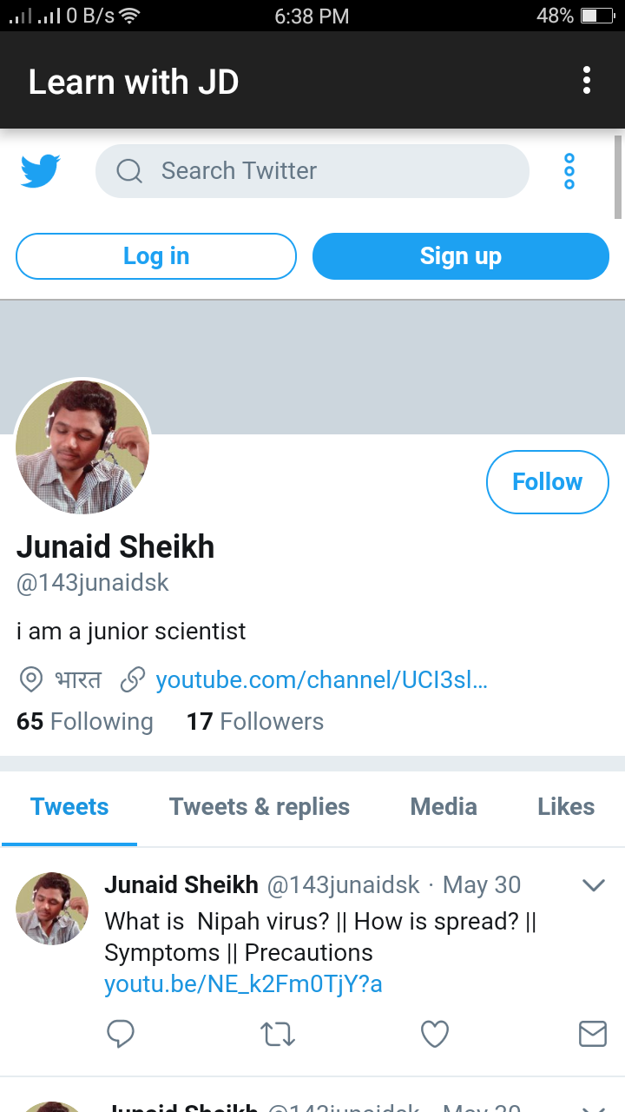Select the Likes tab
The height and width of the screenshot is (1112, 625).
coord(566,807)
